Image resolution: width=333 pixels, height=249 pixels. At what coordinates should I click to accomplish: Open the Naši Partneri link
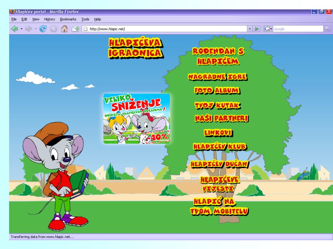pyautogui.click(x=221, y=118)
